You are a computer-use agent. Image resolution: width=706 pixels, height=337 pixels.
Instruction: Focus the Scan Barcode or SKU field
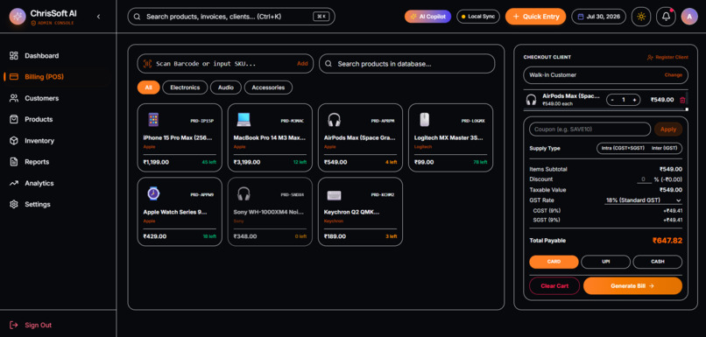pyautogui.click(x=226, y=64)
